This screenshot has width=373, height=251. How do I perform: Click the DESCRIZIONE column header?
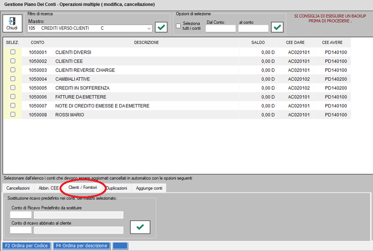coord(146,42)
